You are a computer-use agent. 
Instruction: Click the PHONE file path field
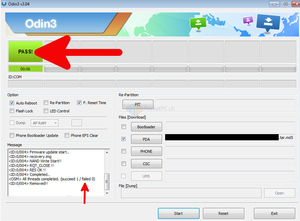(230, 151)
